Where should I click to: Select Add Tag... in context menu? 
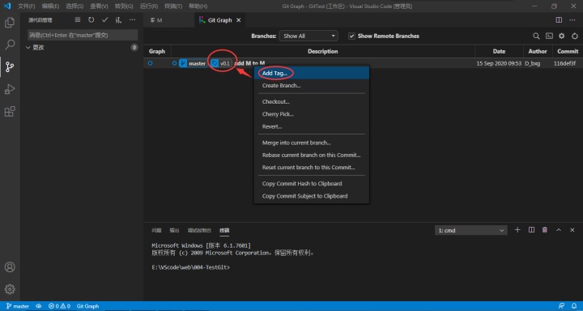tap(312, 73)
